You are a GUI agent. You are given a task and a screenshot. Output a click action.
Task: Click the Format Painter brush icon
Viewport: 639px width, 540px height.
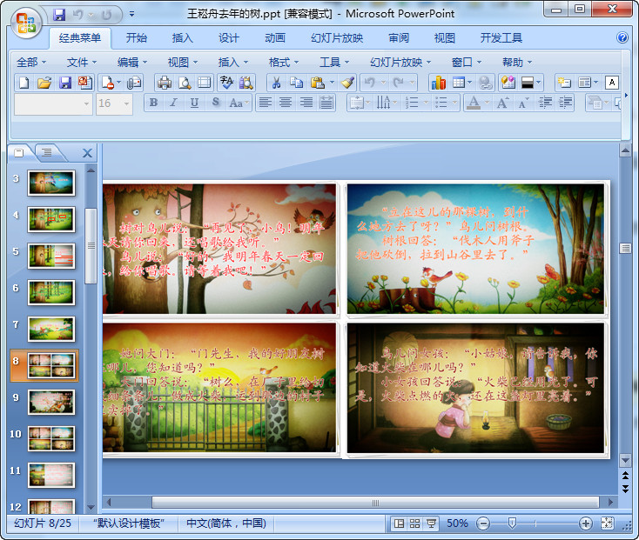347,83
